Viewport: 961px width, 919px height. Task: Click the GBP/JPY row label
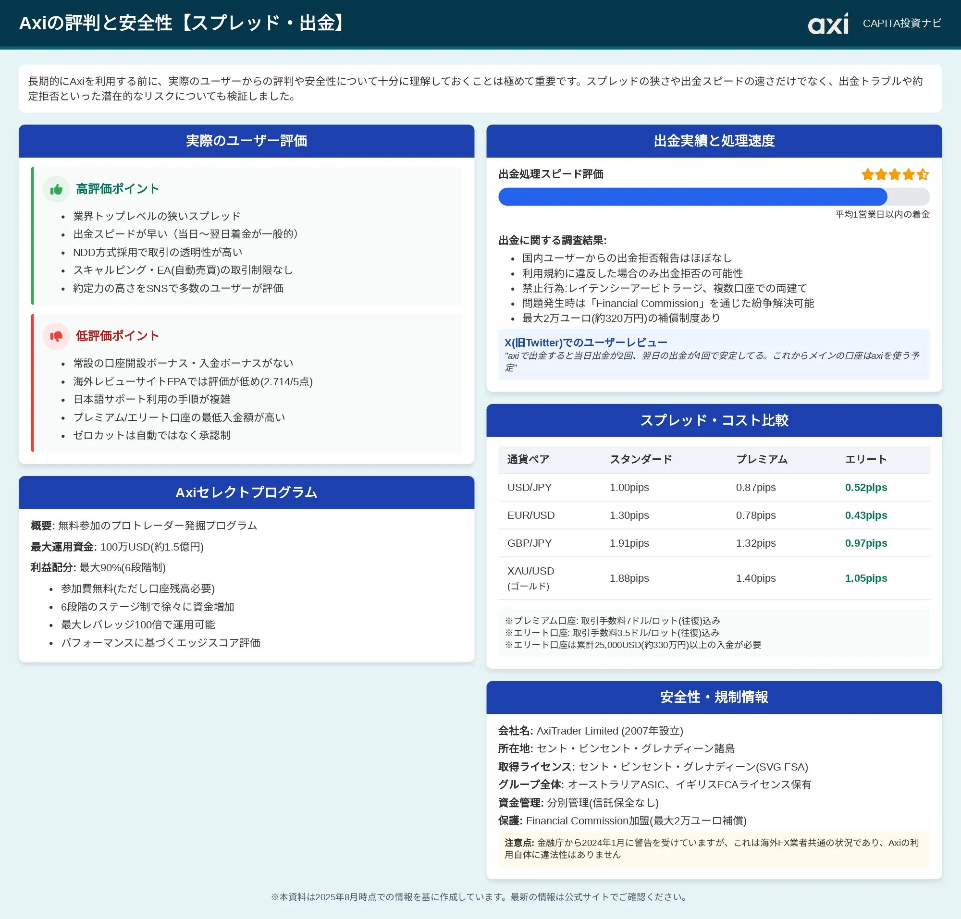coord(529,543)
